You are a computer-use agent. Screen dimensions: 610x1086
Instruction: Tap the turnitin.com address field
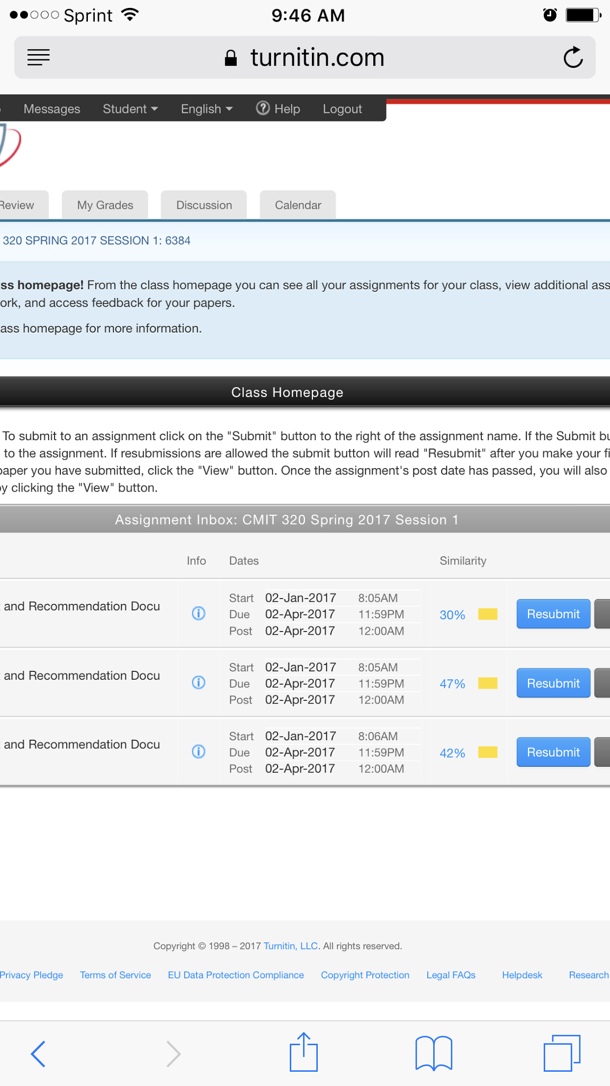click(x=305, y=57)
